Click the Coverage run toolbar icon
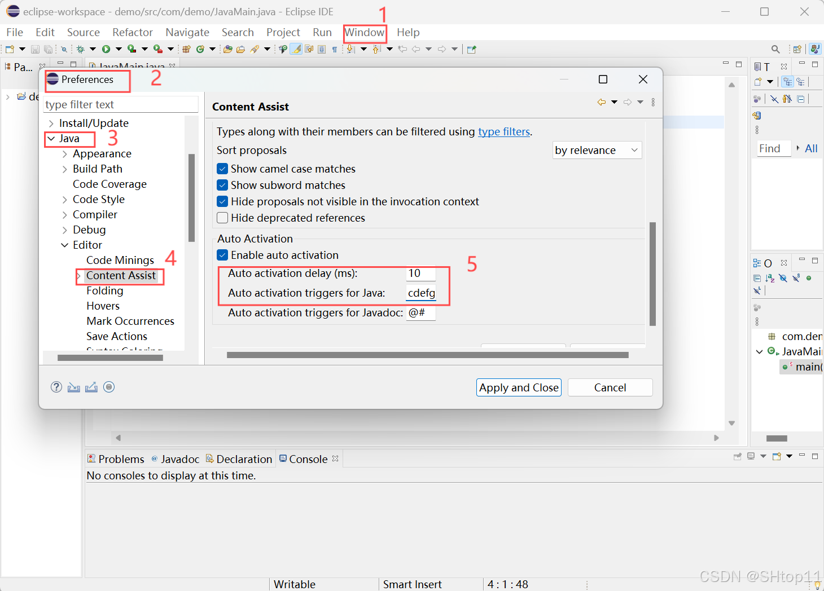This screenshot has width=824, height=591. pos(132,49)
